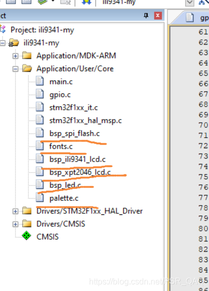Click the file icon beside fonts.c
The height and width of the screenshot is (291, 209).
click(x=40, y=146)
